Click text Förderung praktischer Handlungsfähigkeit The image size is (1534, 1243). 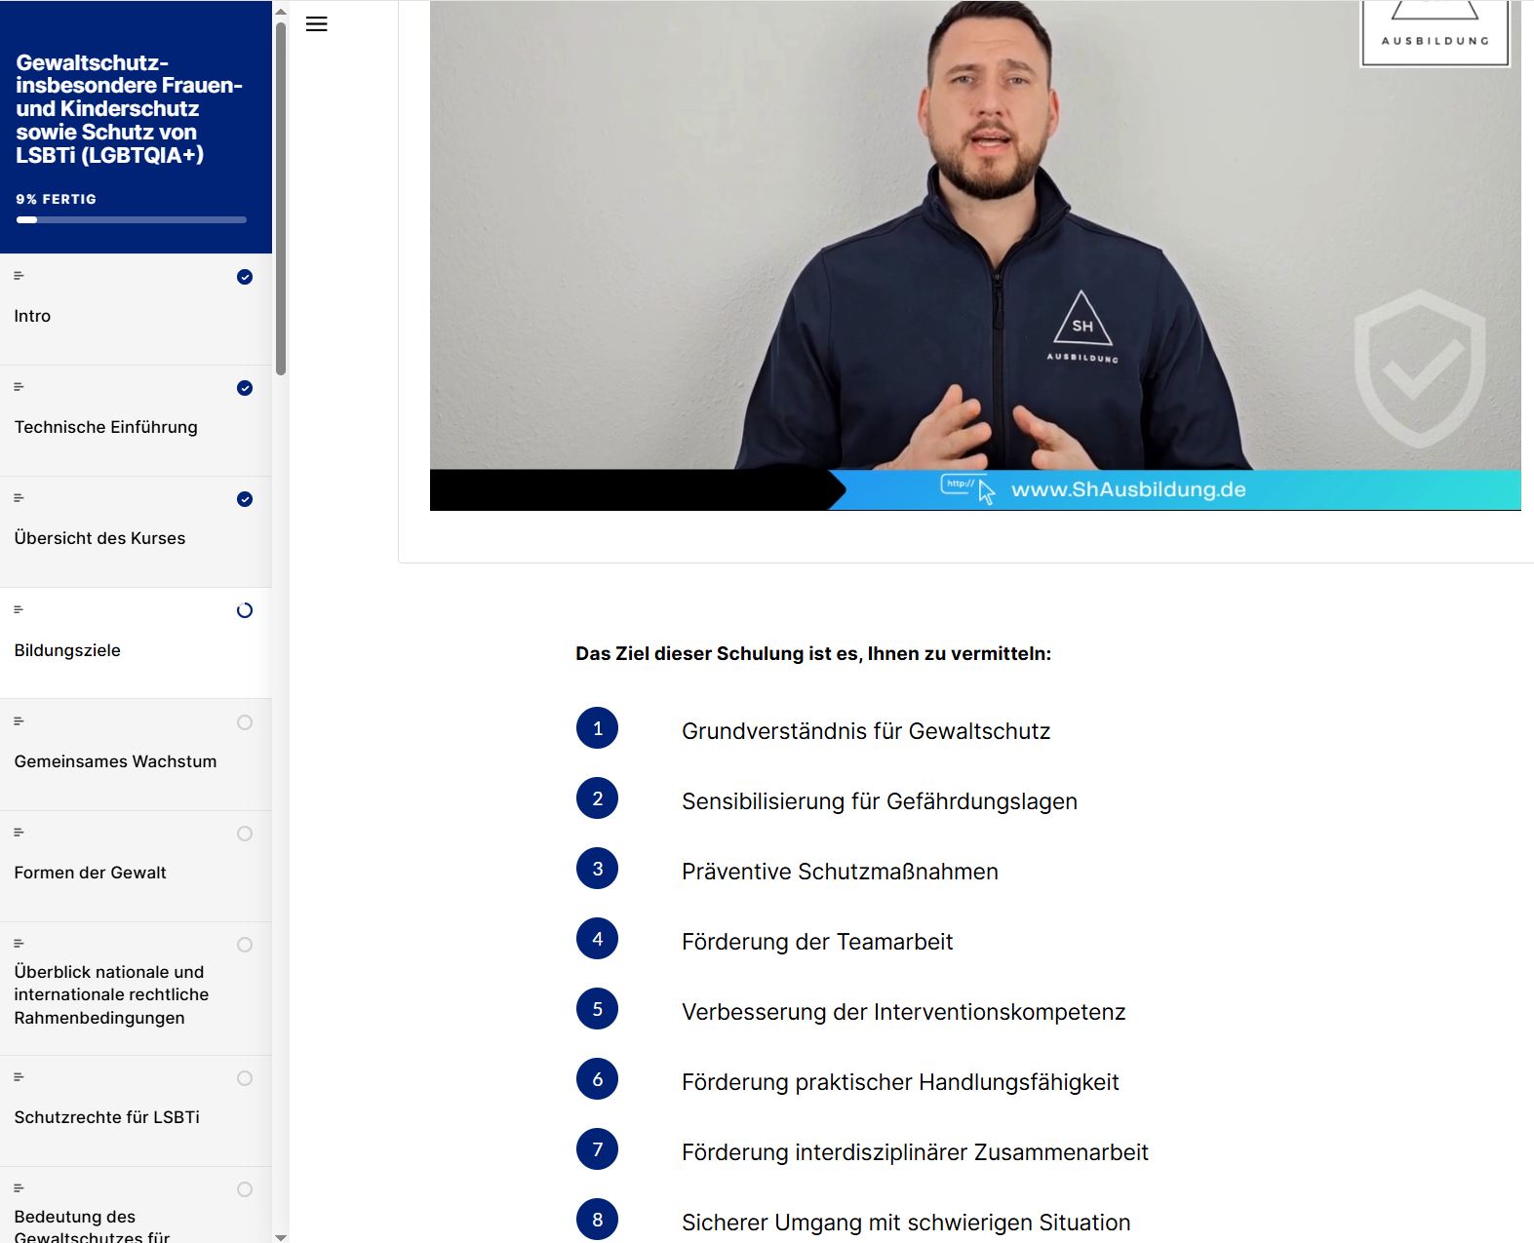pyautogui.click(x=900, y=1082)
